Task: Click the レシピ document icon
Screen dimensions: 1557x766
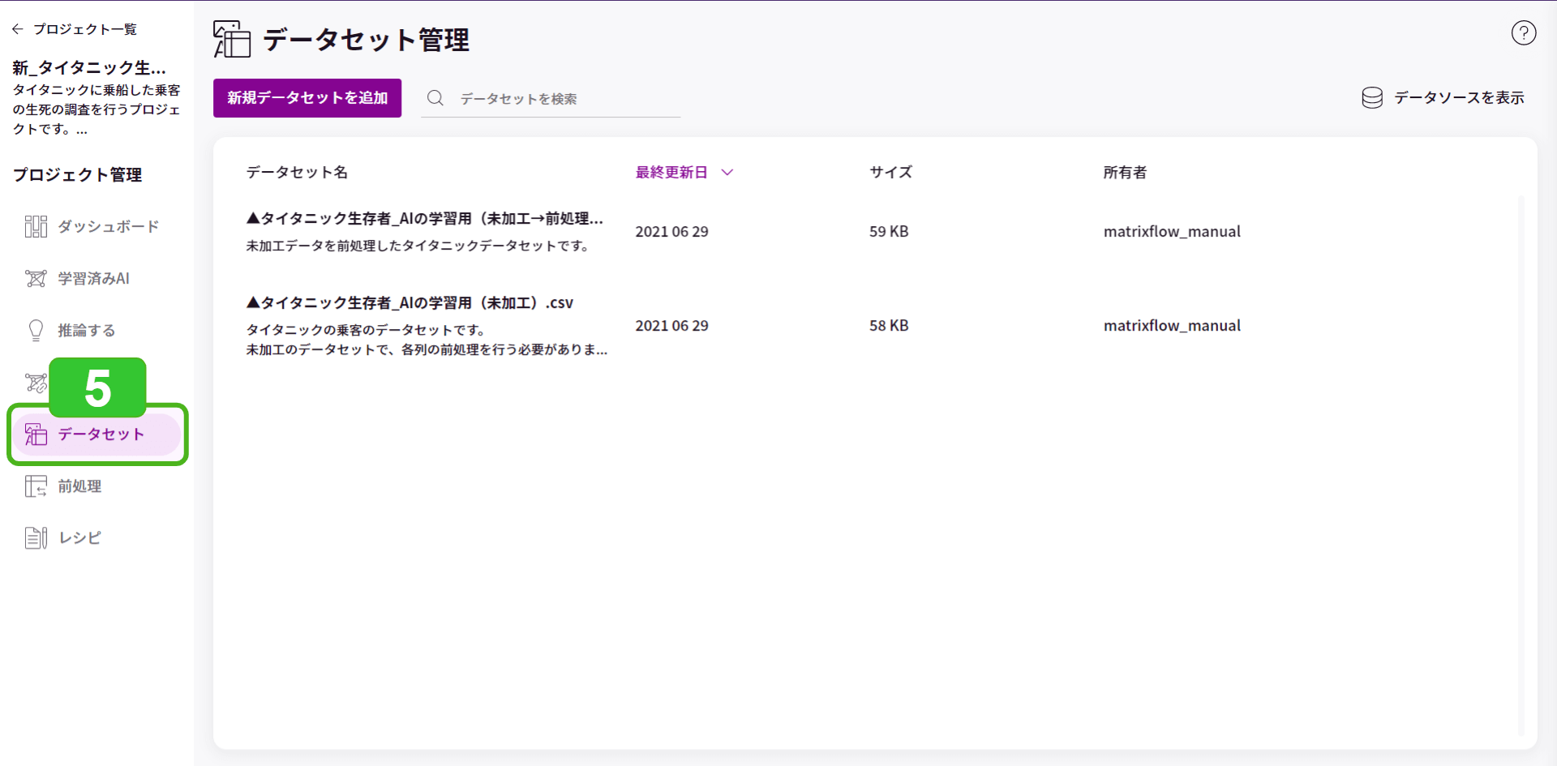Action: click(x=36, y=537)
